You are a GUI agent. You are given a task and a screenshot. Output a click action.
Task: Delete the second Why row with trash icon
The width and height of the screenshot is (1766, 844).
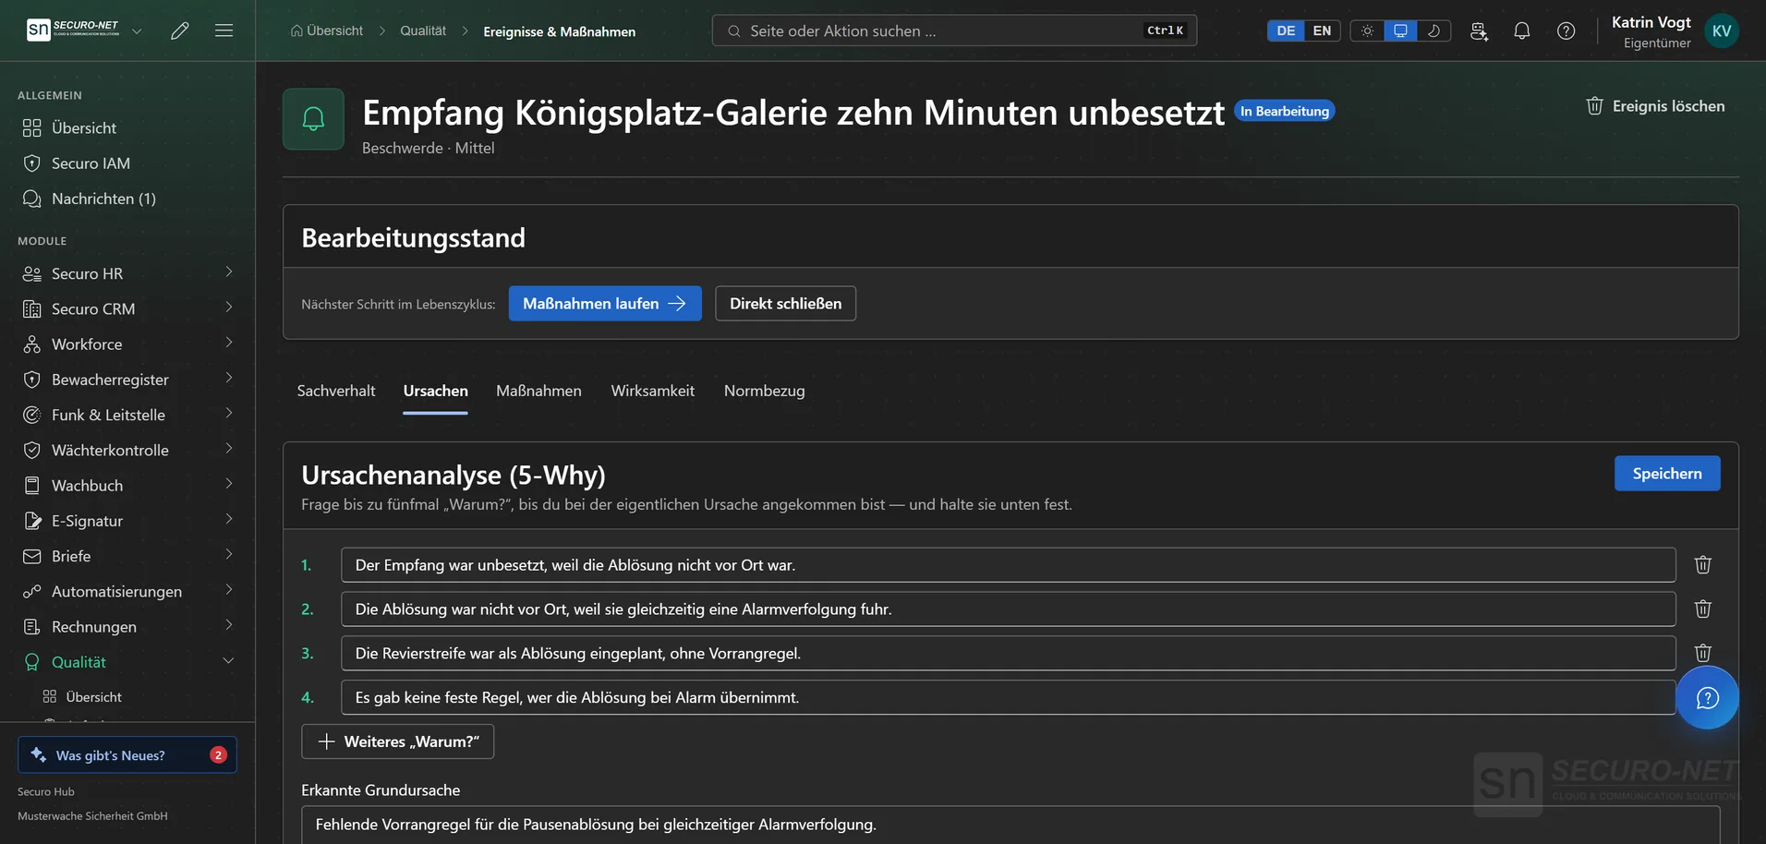[x=1703, y=609]
